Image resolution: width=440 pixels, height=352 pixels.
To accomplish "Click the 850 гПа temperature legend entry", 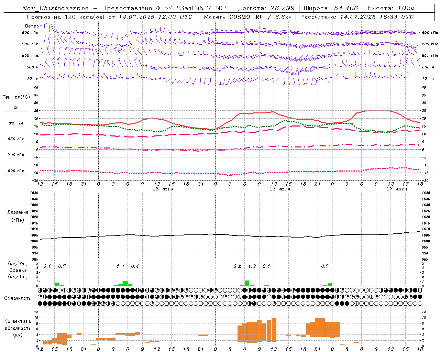I will 16,139.
